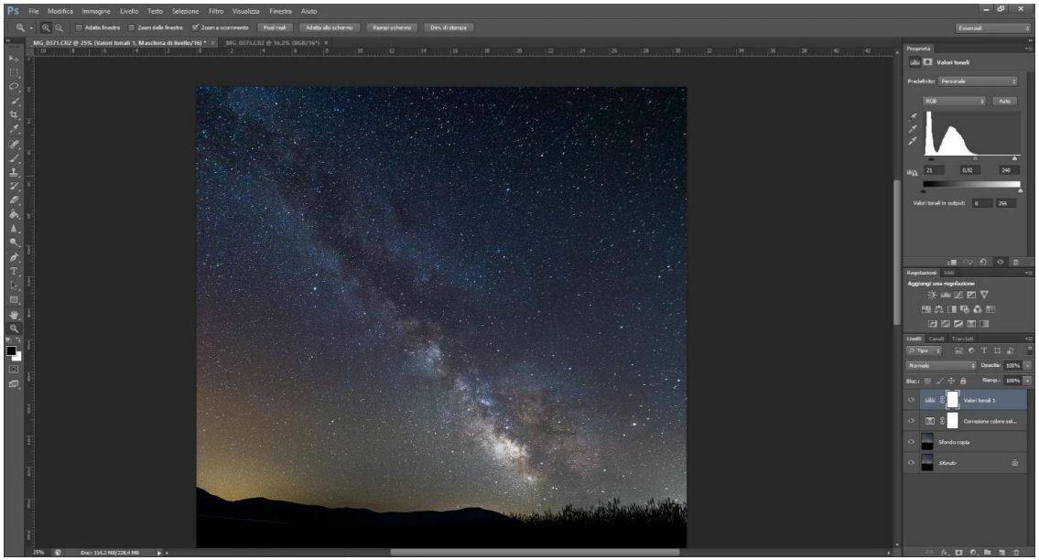Viewport: 1039px width, 560px height.
Task: Open the Curves adjustment in the Regolazioni panel
Action: (x=958, y=294)
